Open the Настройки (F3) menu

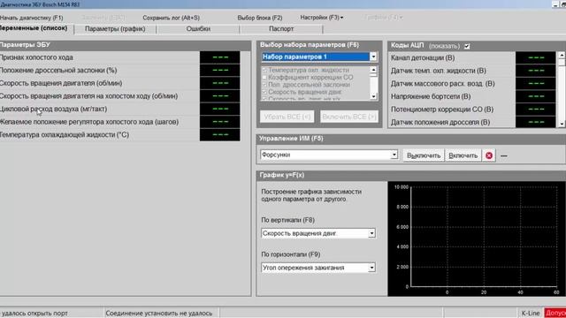322,18
